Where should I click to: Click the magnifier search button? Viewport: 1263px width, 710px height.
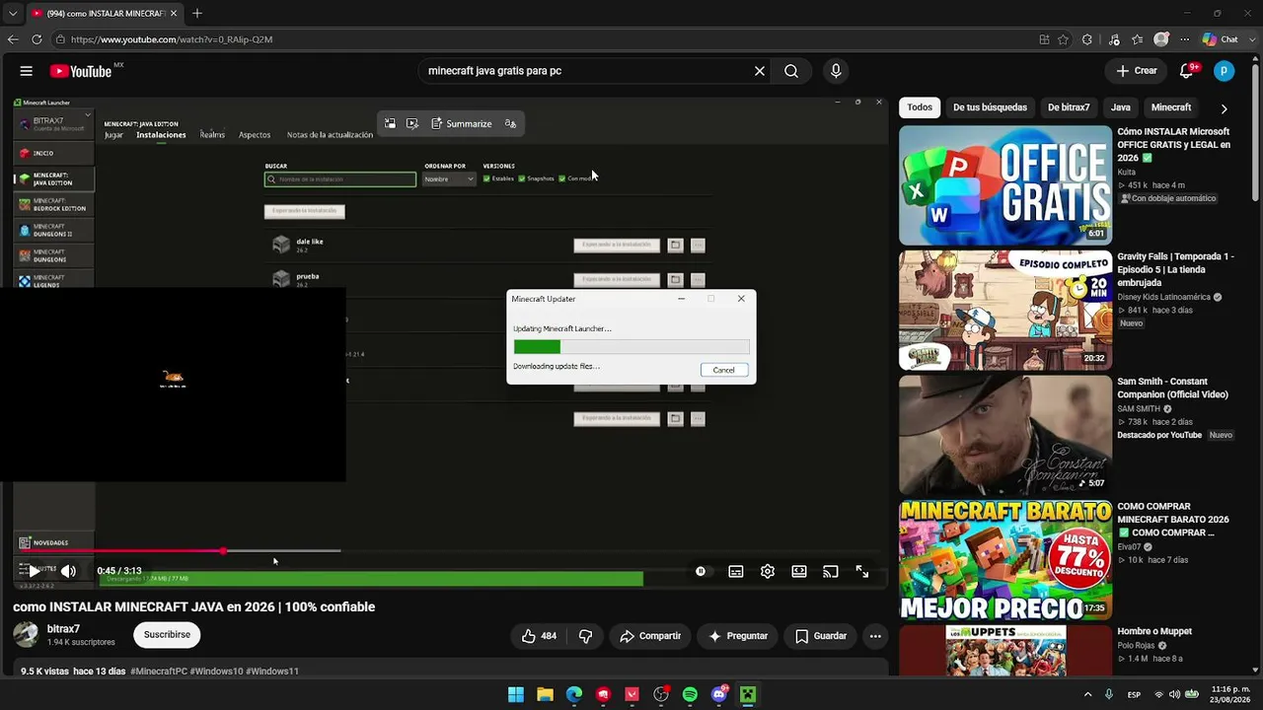[x=791, y=71]
